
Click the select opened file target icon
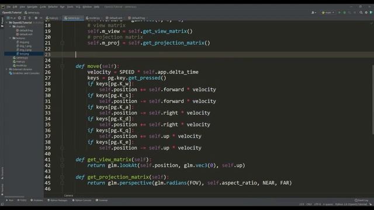(19, 18)
